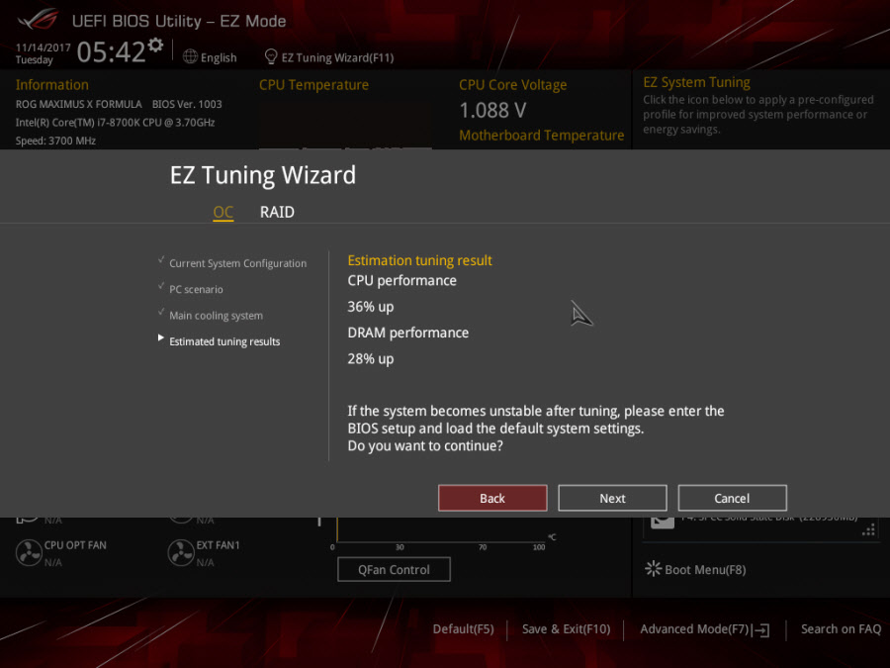This screenshot has height=668, width=890.
Task: Click the EXT FAN1 fan icon
Action: coord(180,552)
